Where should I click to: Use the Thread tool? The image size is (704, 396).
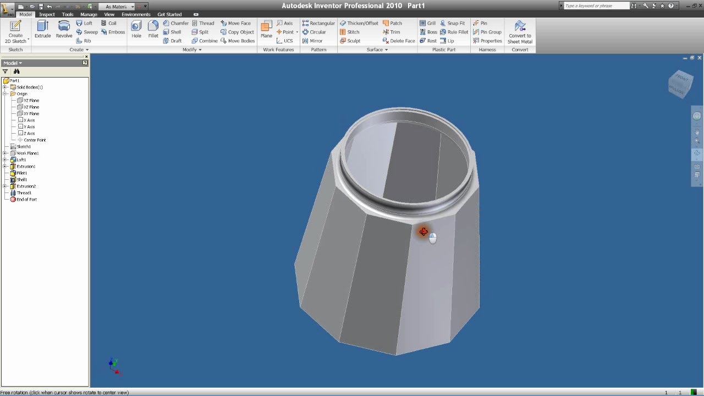coord(203,23)
